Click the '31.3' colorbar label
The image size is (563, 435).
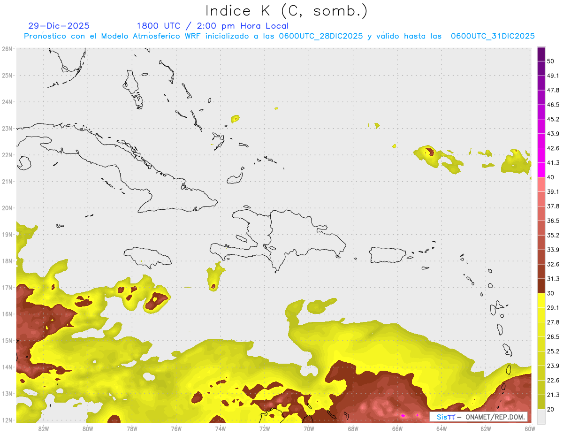pos(553,279)
